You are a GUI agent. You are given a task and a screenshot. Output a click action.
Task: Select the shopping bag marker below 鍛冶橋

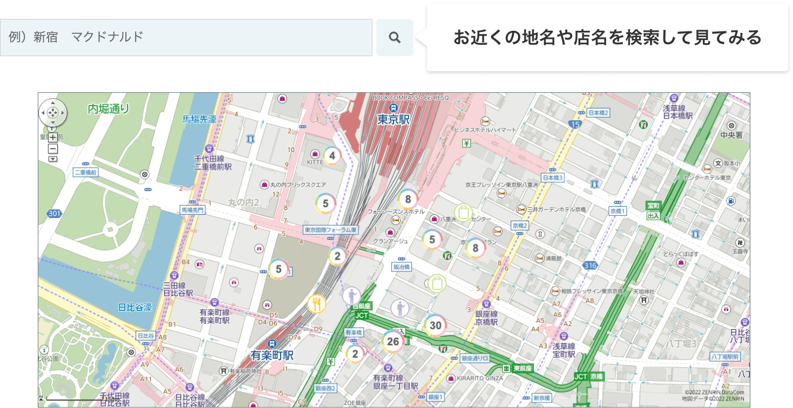click(437, 283)
